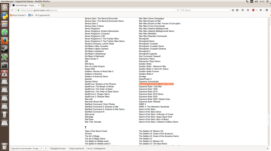Close the find bar
The image size is (271, 151).
pos(267,148)
